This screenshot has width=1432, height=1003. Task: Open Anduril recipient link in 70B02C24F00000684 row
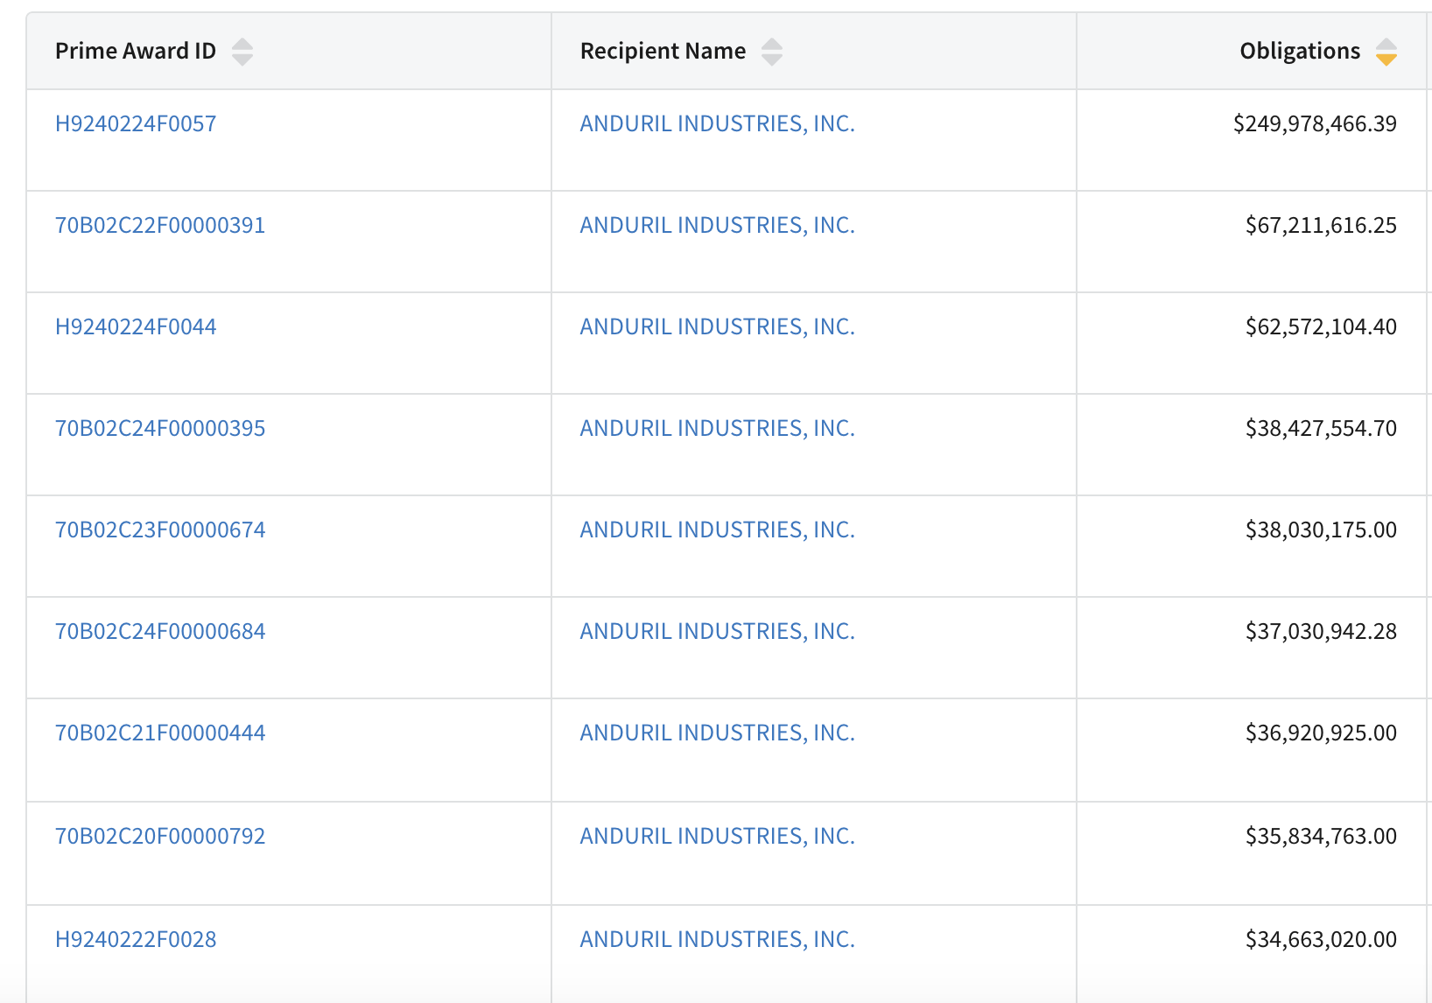pyautogui.click(x=718, y=631)
